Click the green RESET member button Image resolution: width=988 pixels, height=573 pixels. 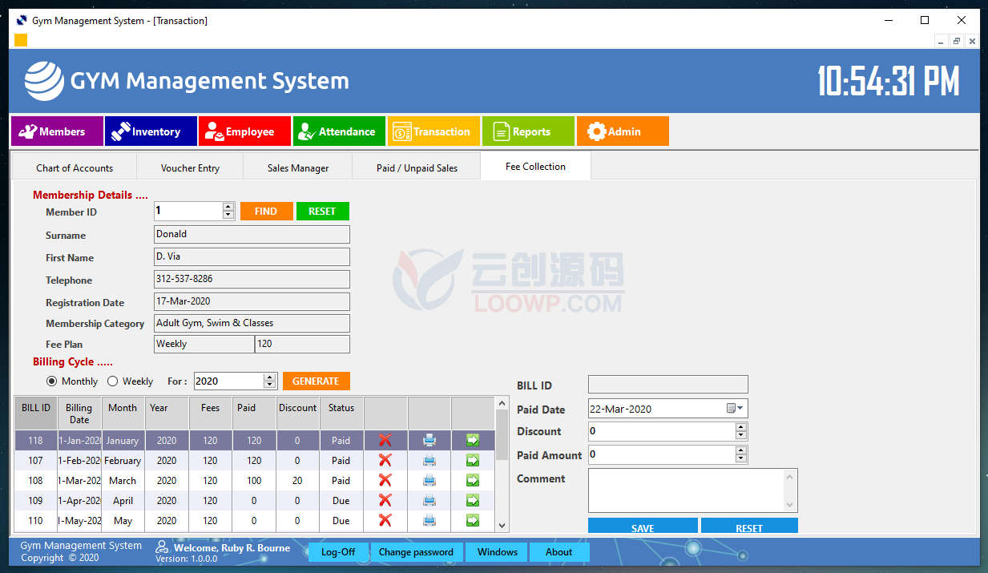pyautogui.click(x=322, y=212)
